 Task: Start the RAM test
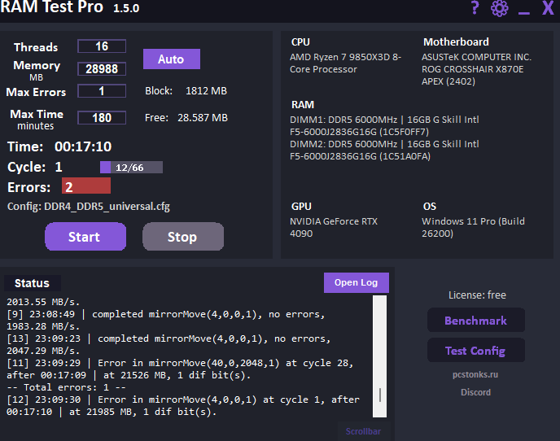85,237
